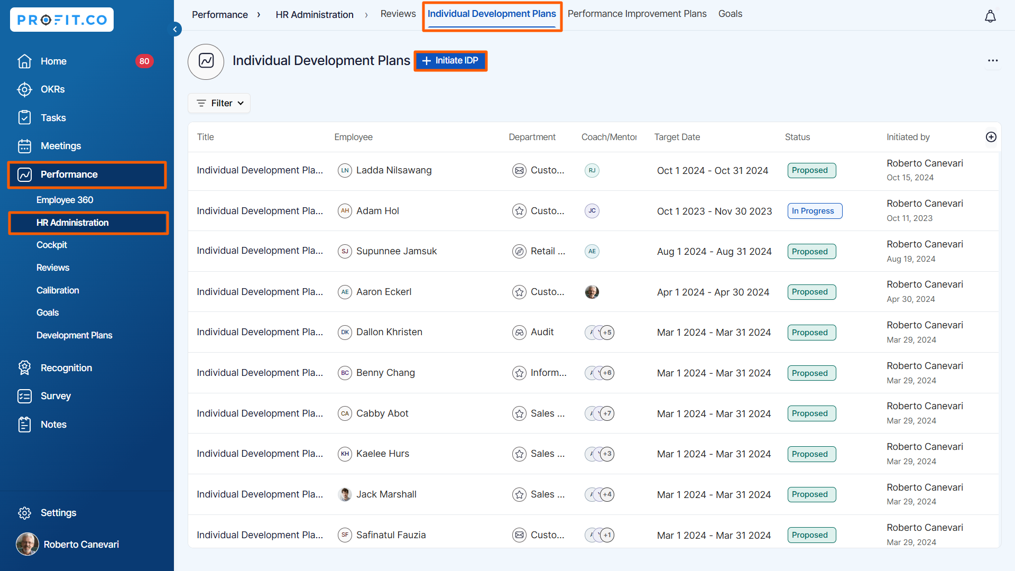Click the Home badge showing 80
The image size is (1015, 571).
[x=144, y=61]
